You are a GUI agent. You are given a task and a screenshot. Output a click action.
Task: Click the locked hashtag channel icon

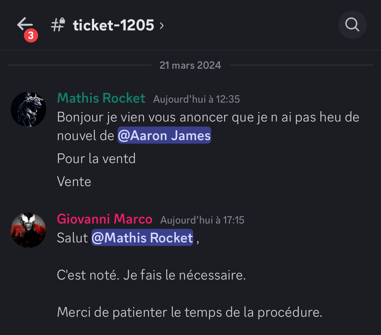click(58, 25)
